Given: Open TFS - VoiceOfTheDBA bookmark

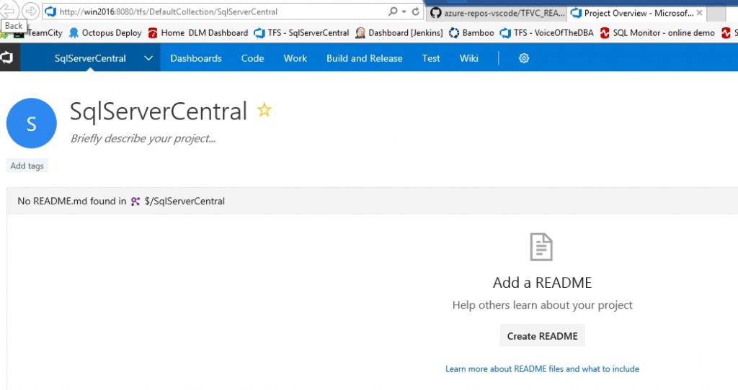Looking at the screenshot, I should (547, 33).
